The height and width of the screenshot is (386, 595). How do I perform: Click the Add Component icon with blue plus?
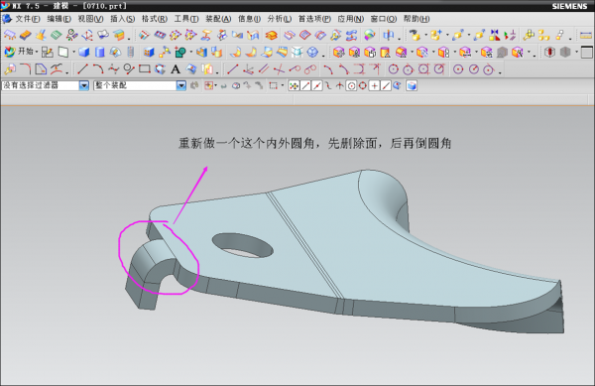click(435, 36)
